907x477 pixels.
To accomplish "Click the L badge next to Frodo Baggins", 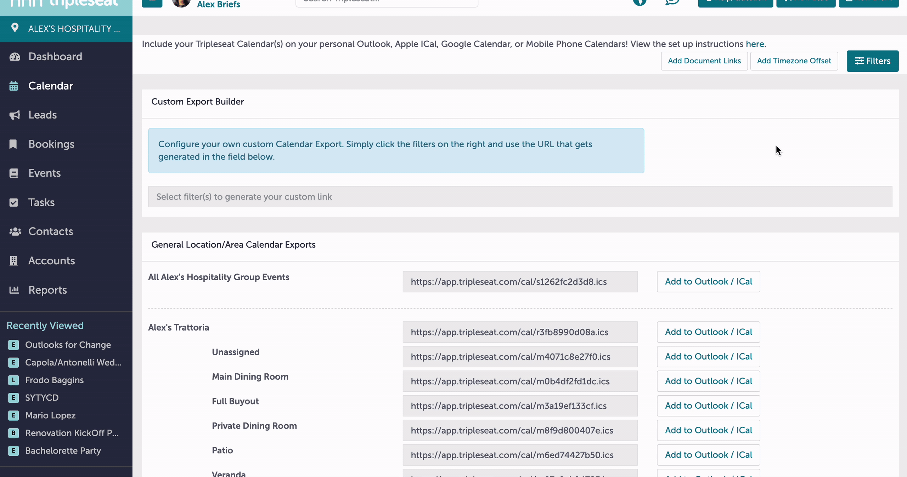I will click(13, 380).
